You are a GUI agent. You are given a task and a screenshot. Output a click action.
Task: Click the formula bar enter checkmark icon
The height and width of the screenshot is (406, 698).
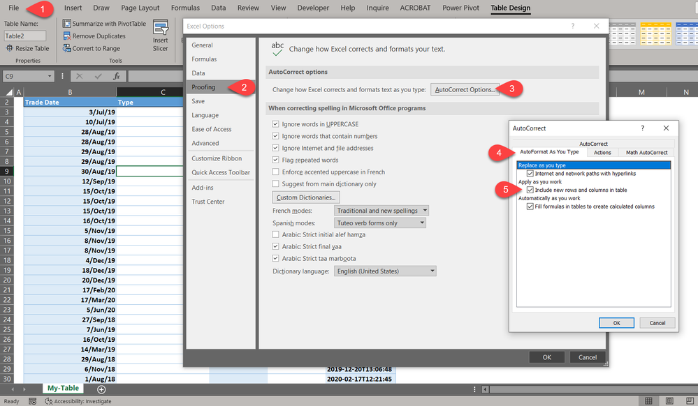pyautogui.click(x=98, y=76)
